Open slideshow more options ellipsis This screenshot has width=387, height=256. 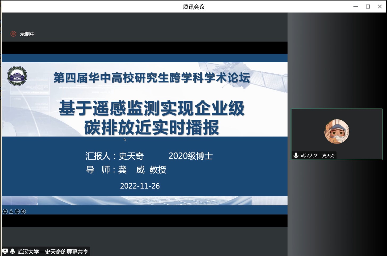click(x=17, y=212)
